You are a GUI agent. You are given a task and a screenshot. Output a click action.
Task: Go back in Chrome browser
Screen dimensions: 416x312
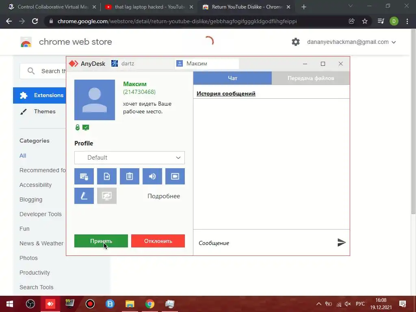pyautogui.click(x=9, y=21)
